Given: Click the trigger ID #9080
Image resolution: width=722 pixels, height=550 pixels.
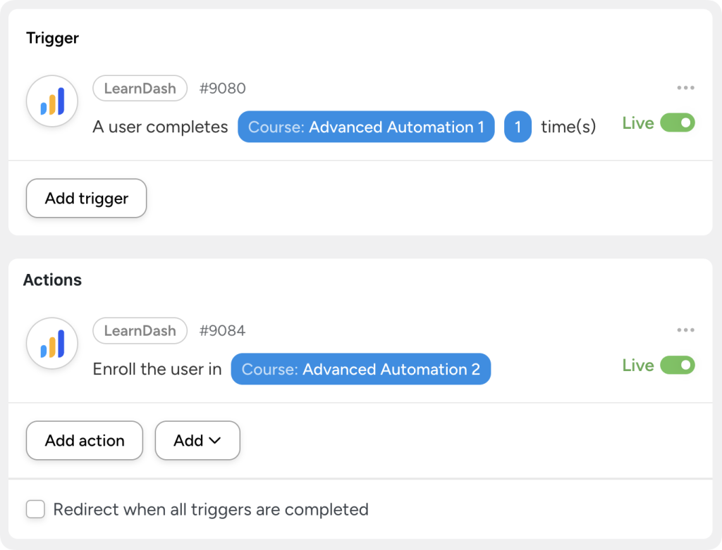Looking at the screenshot, I should point(223,88).
